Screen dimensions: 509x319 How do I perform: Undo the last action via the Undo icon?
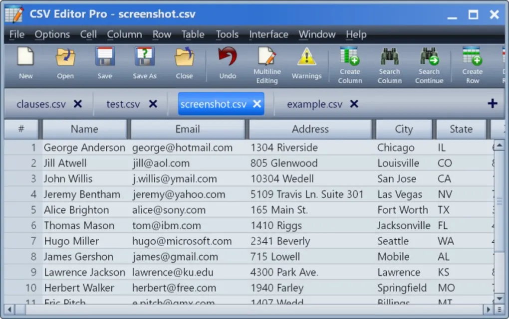pos(228,63)
